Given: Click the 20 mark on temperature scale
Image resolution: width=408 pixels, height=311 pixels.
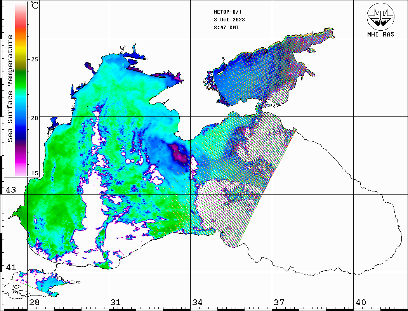Looking at the screenshot, I should point(34,118).
